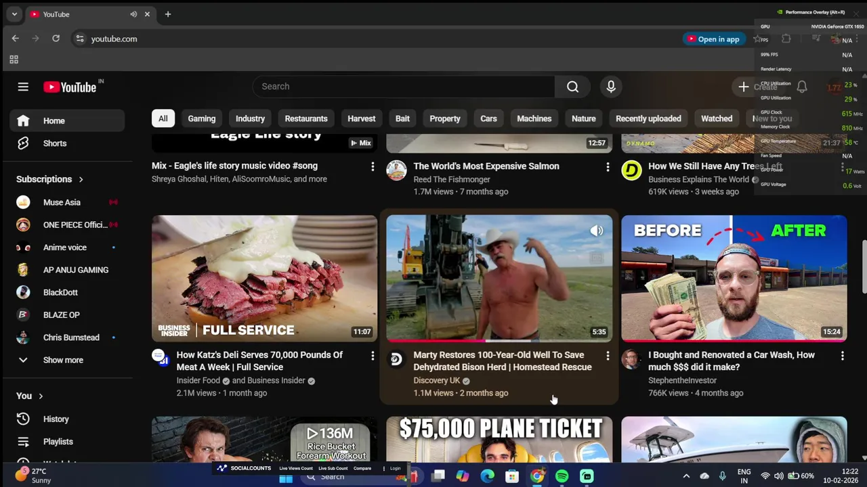867x487 pixels.
Task: Click the magnifier search button
Action: (572, 87)
